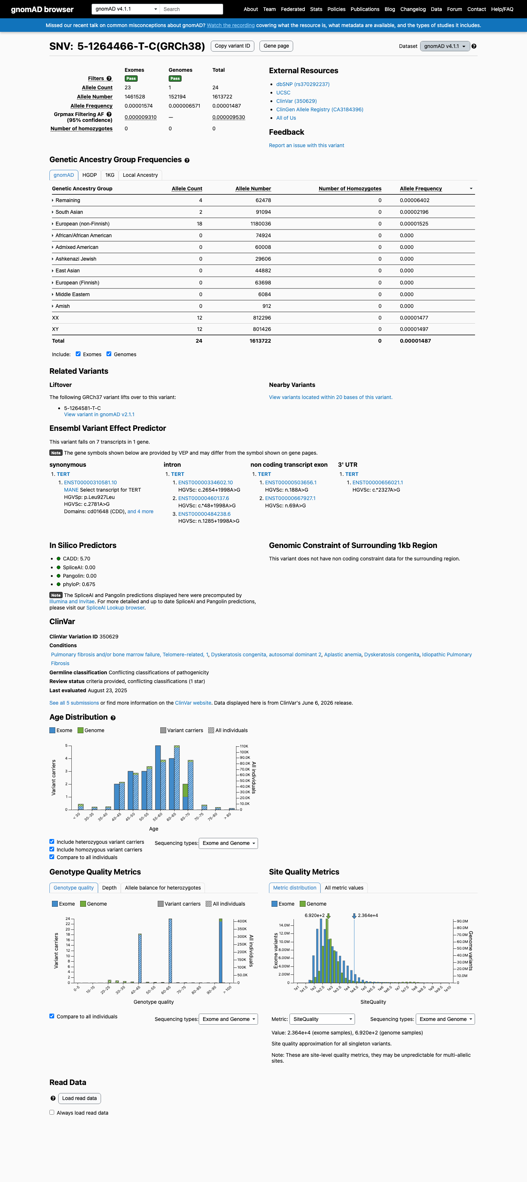This screenshot has width=527, height=1182.
Task: Expand the South Asian ancestry group row
Action: [67, 212]
